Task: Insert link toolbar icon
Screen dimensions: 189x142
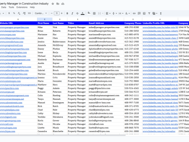Action: pyautogui.click(x=134, y=13)
